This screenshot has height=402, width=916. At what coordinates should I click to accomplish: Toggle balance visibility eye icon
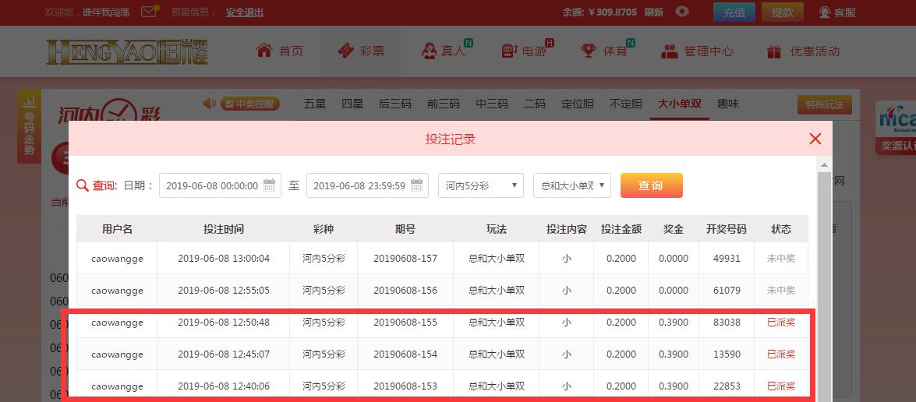click(x=682, y=12)
